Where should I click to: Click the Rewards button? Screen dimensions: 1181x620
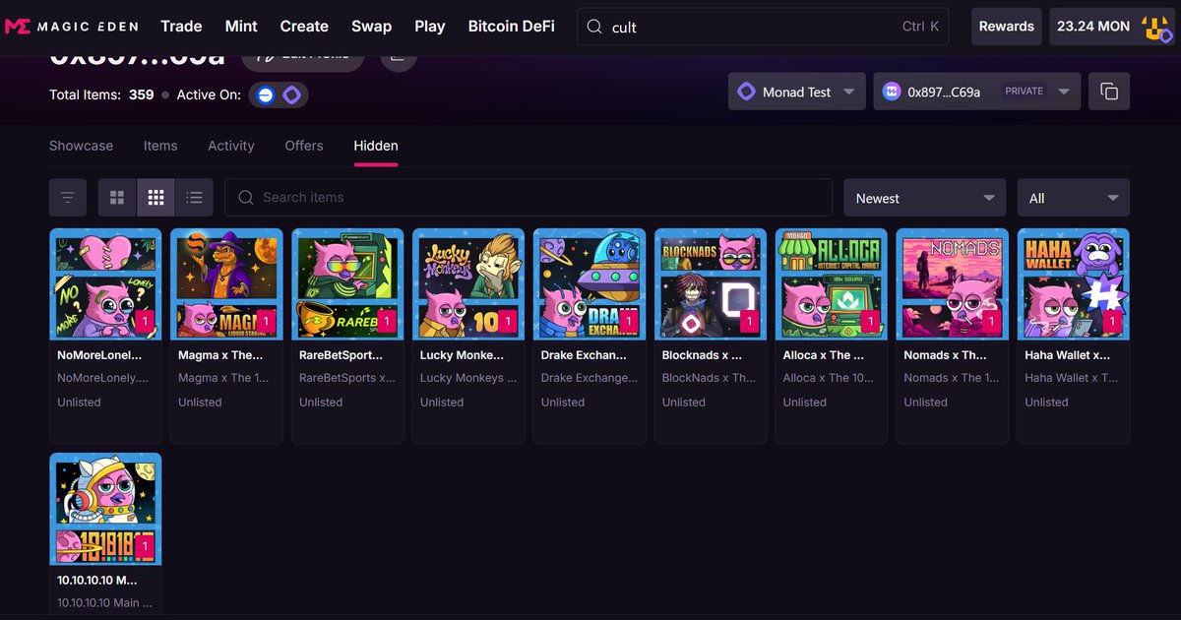point(1007,27)
